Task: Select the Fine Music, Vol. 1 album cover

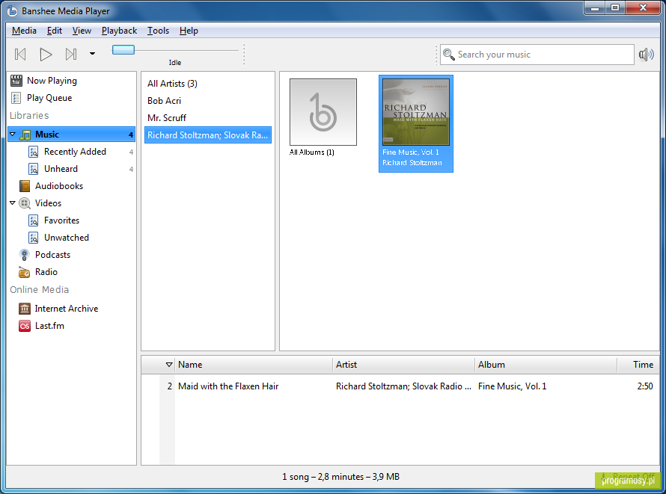Action: 416,112
